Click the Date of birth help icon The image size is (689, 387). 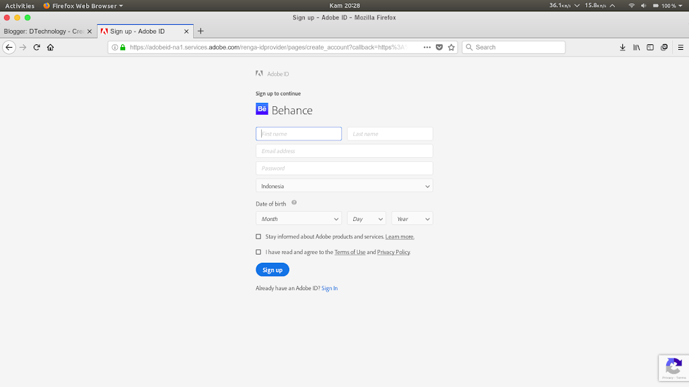pos(294,203)
